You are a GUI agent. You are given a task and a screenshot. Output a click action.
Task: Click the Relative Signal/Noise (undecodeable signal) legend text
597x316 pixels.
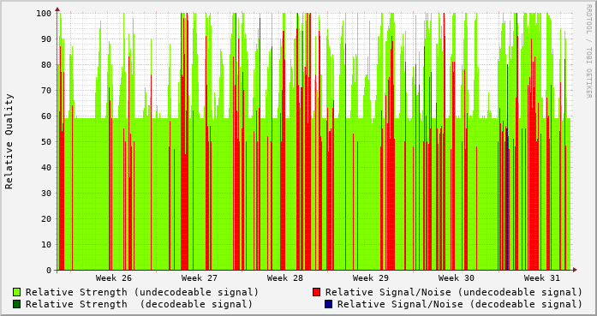453,292
